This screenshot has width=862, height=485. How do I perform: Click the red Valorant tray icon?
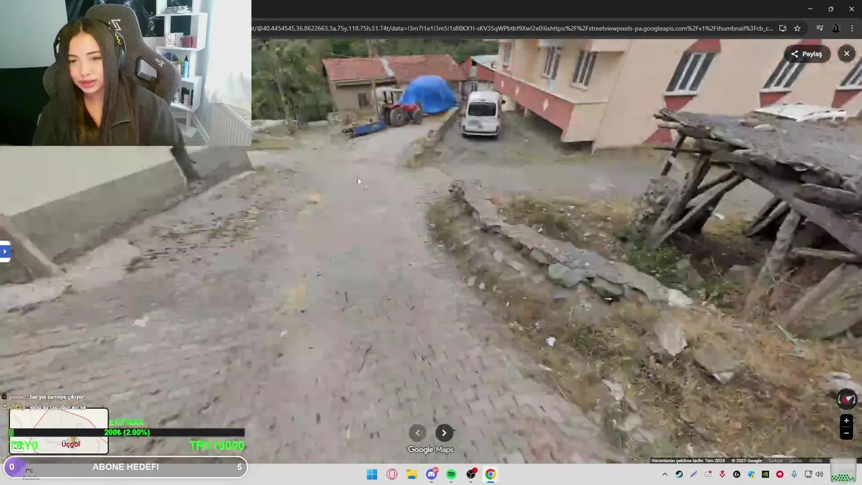pyautogui.click(x=723, y=474)
